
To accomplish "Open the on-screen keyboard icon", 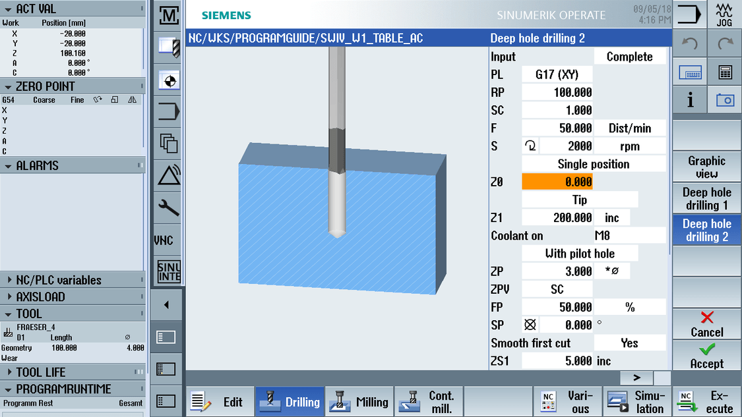I will [690, 73].
